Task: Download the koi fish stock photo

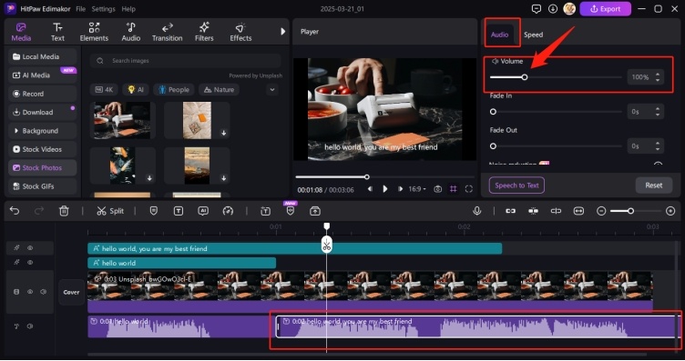Action: click(149, 178)
